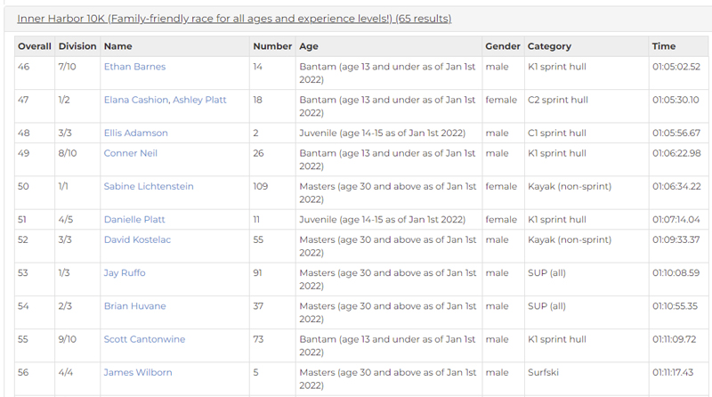Sort by Overall column header
Image resolution: width=712 pixels, height=397 pixels.
(35, 46)
